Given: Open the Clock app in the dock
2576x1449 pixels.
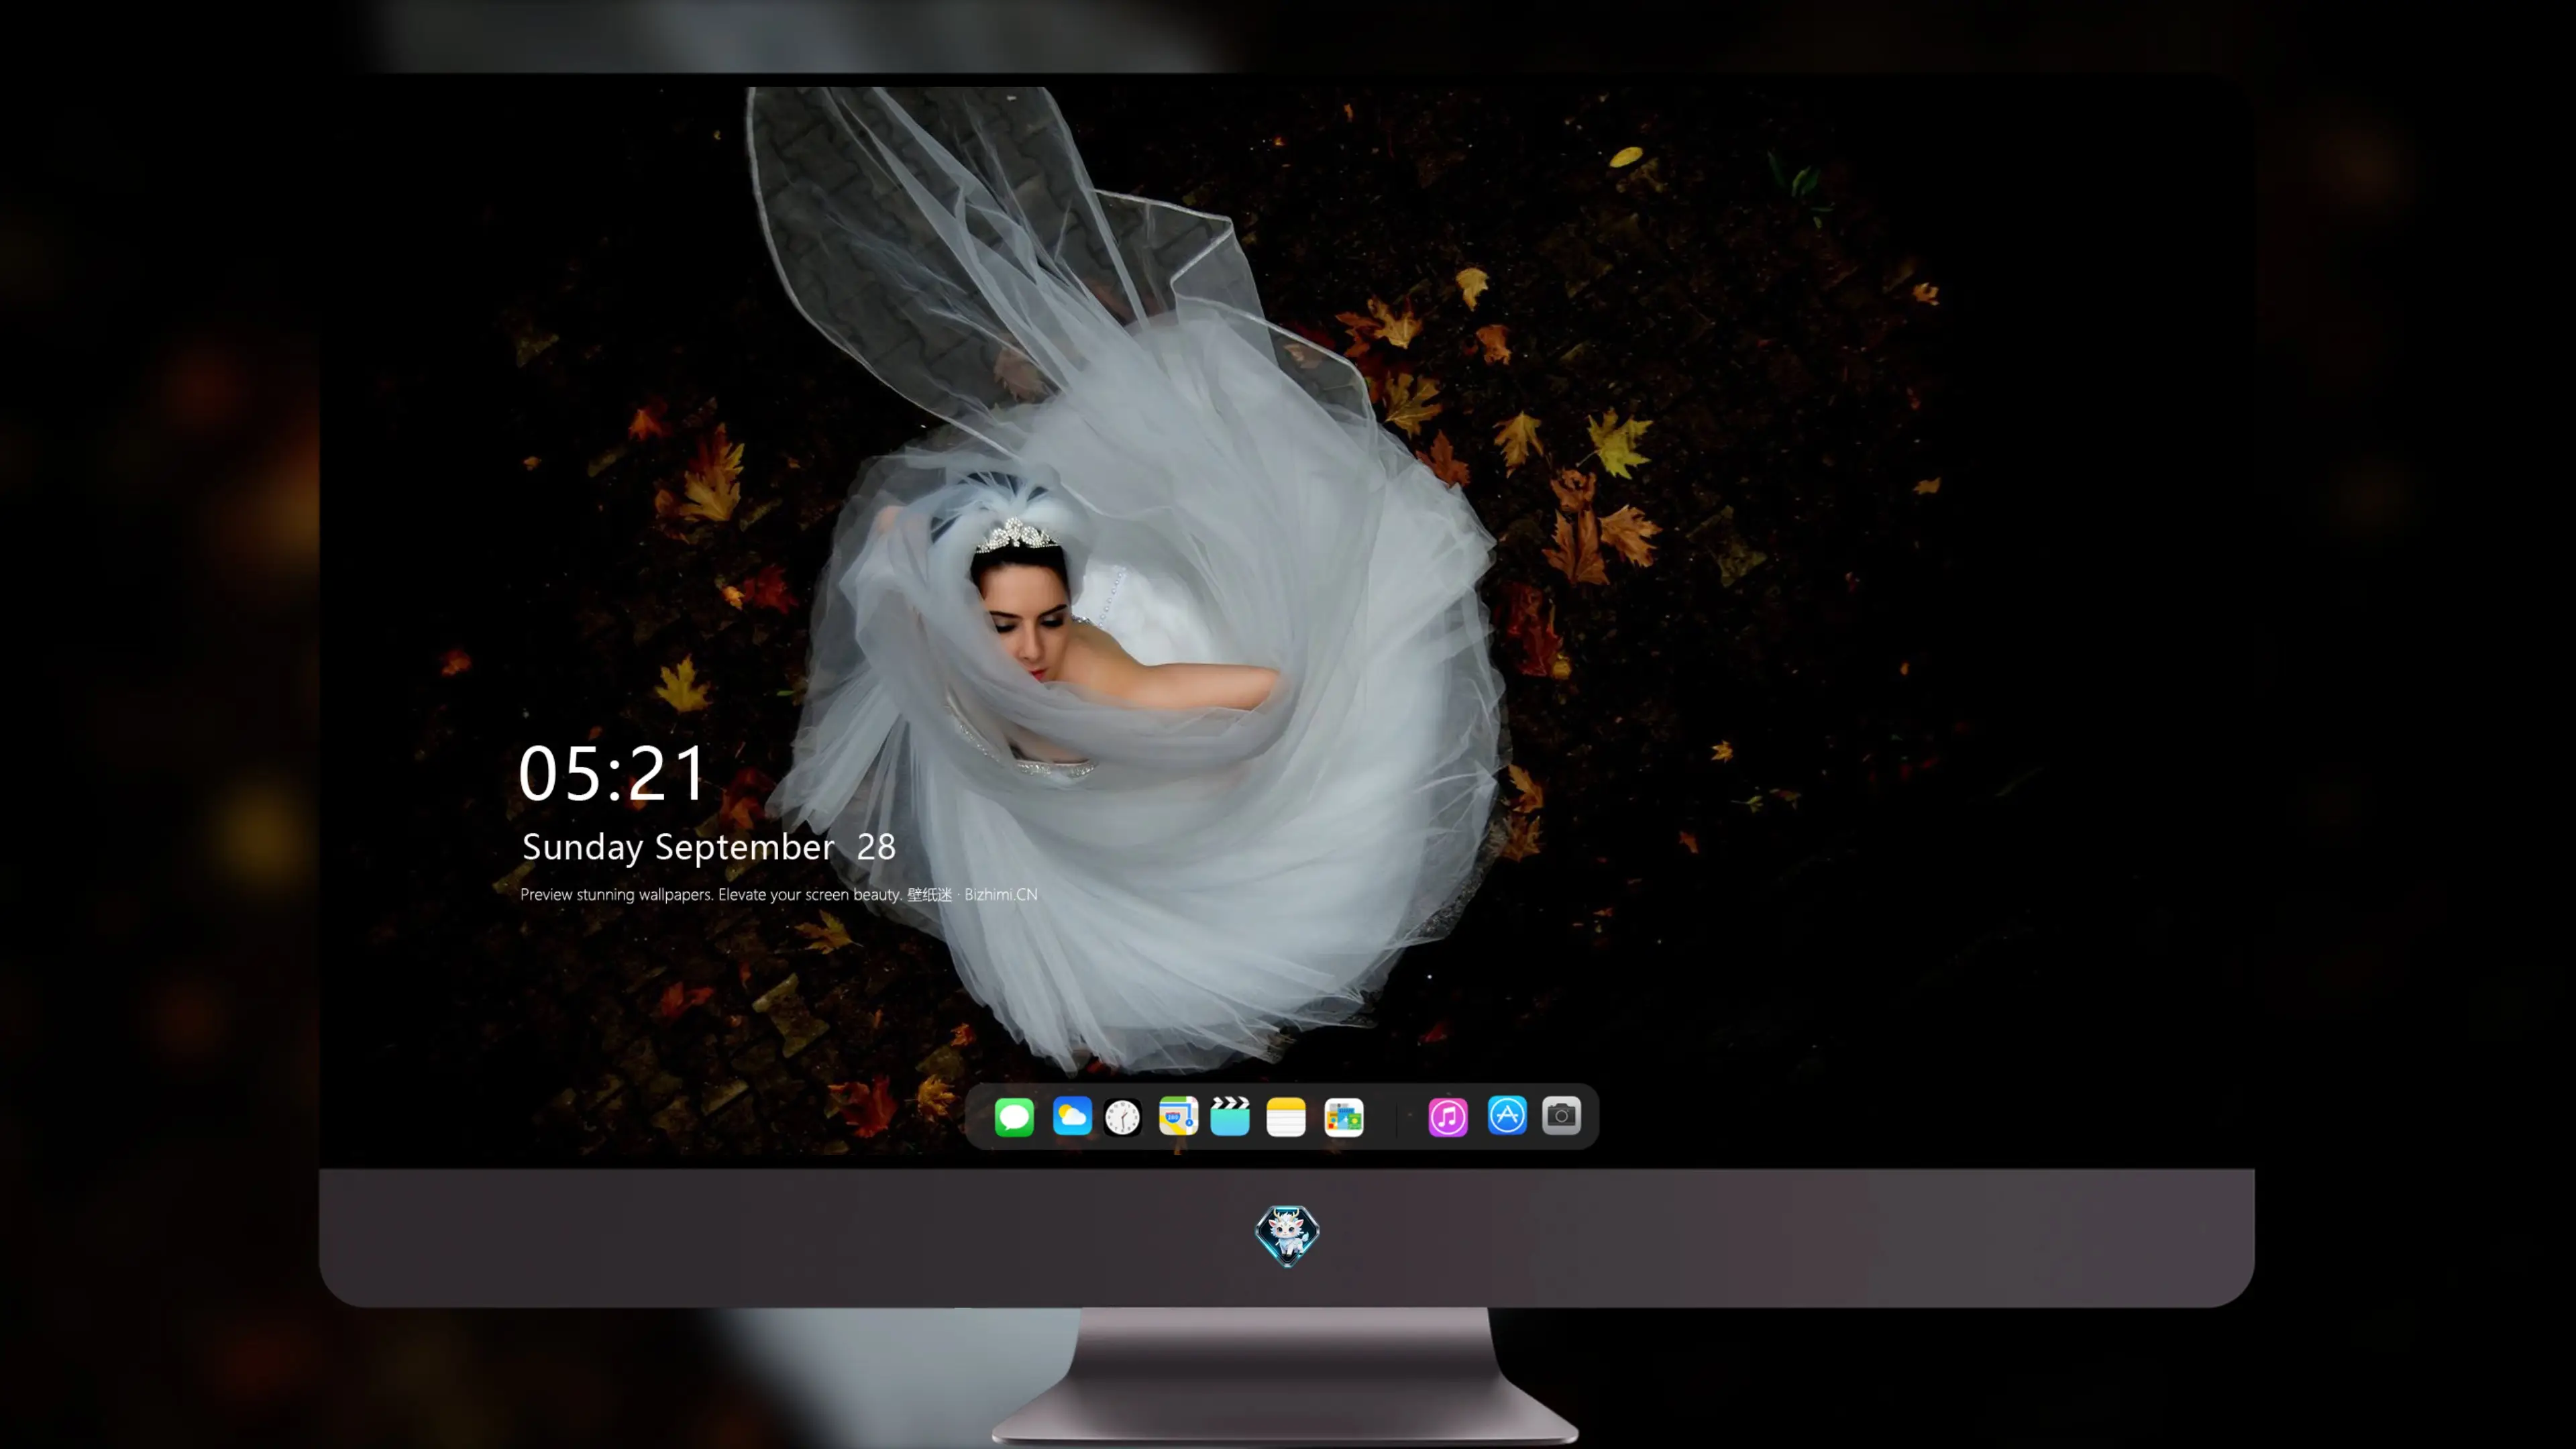Looking at the screenshot, I should (x=1122, y=1117).
